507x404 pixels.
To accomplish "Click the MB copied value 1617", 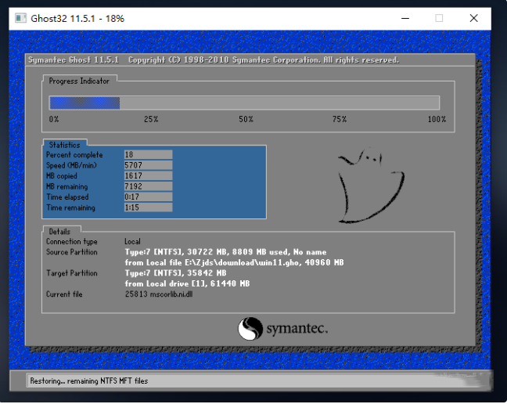I will click(x=148, y=175).
